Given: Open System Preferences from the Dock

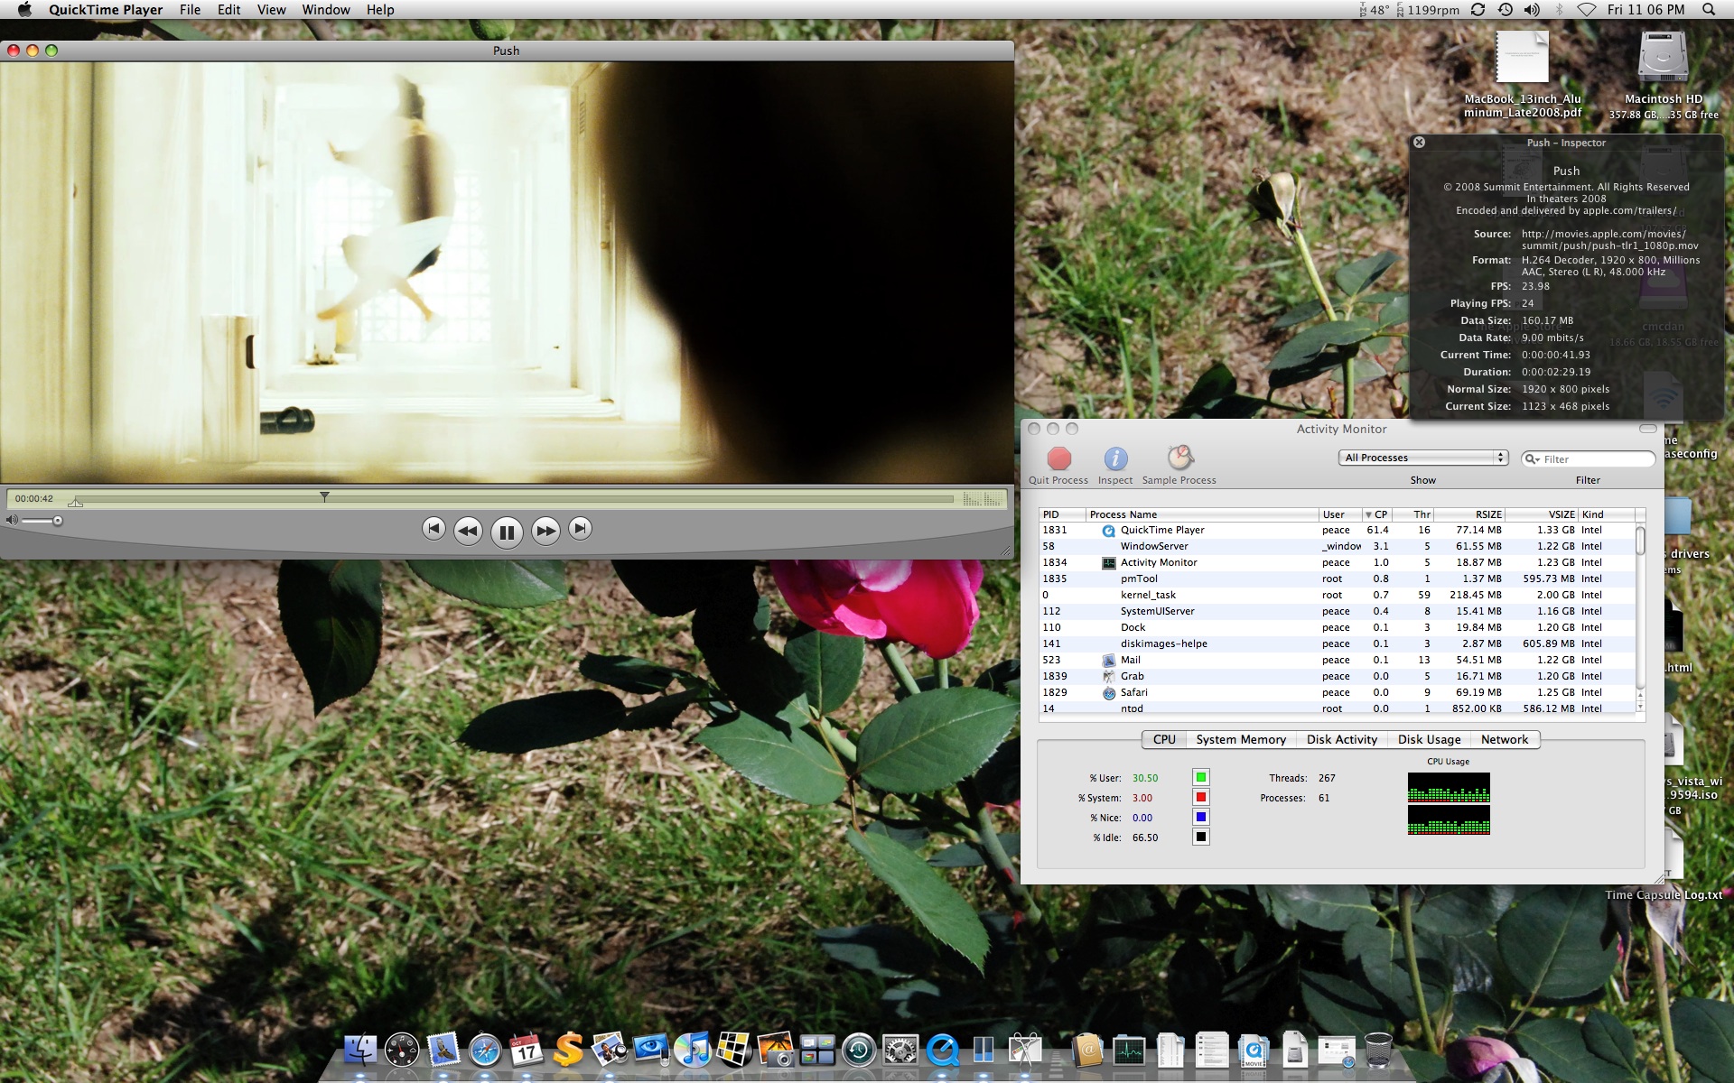Looking at the screenshot, I should [x=900, y=1051].
